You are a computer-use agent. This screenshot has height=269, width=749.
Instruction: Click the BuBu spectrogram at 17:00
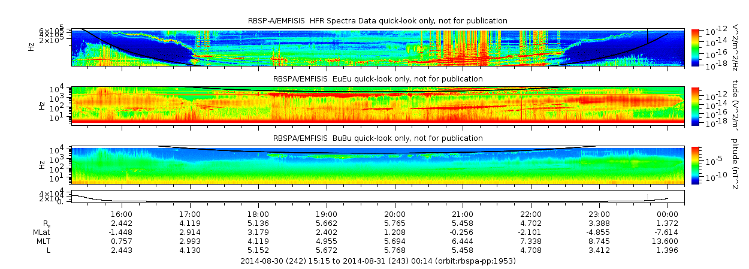pos(189,164)
